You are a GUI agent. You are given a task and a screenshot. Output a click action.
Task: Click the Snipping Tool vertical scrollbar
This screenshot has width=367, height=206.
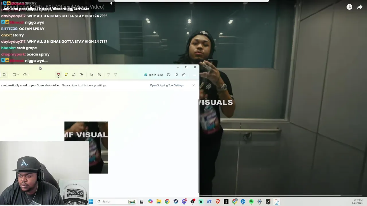(x=199, y=146)
